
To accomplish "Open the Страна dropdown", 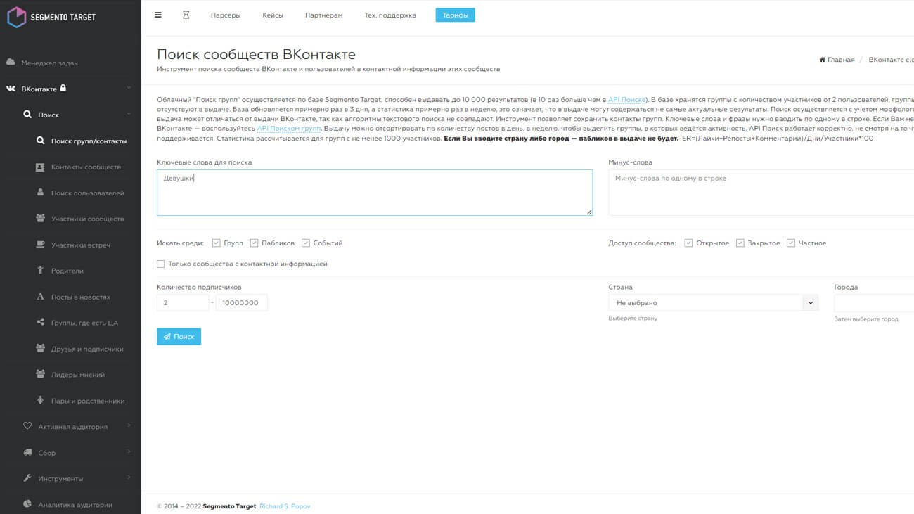I will point(713,303).
